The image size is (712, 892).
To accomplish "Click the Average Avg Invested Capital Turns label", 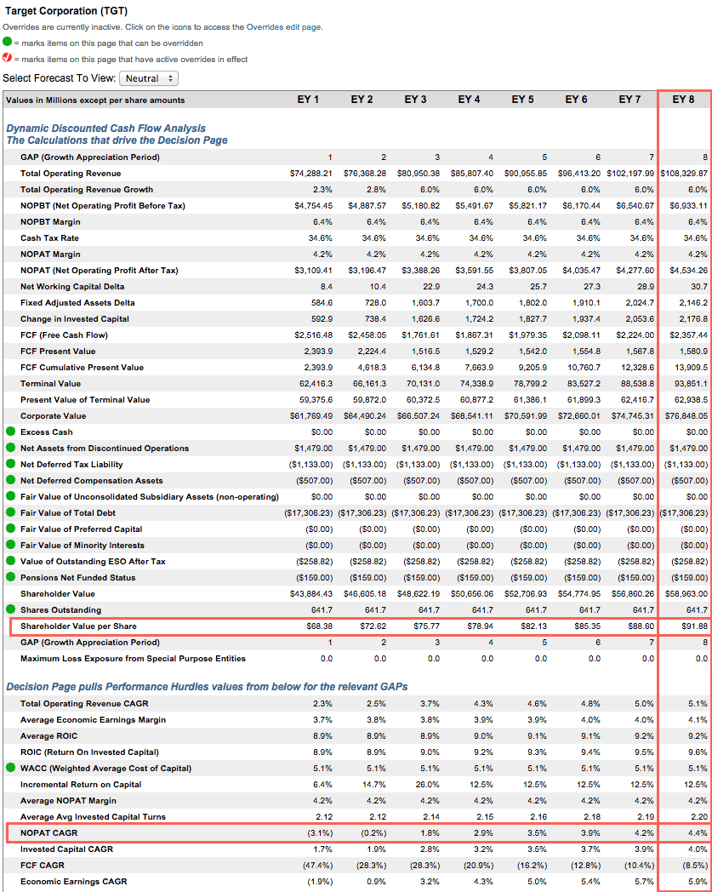I will coord(94,816).
